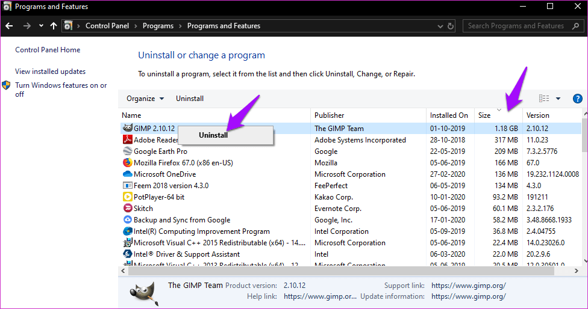The width and height of the screenshot is (588, 309).
Task: Select the Microsoft OneDrive icon
Action: 128,174
